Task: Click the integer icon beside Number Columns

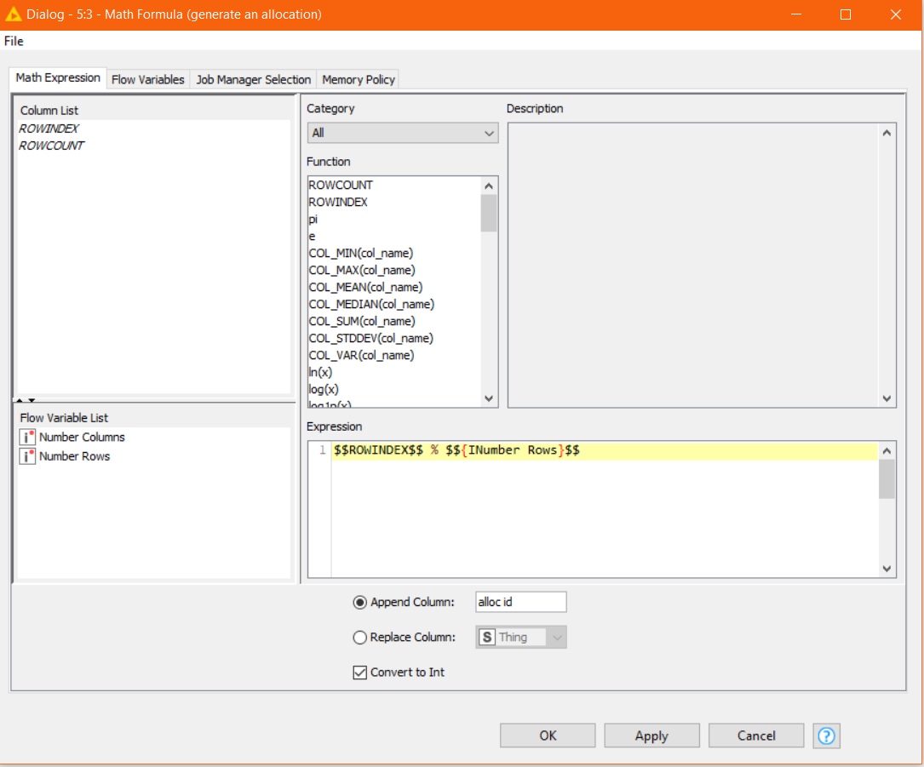Action: 27,437
